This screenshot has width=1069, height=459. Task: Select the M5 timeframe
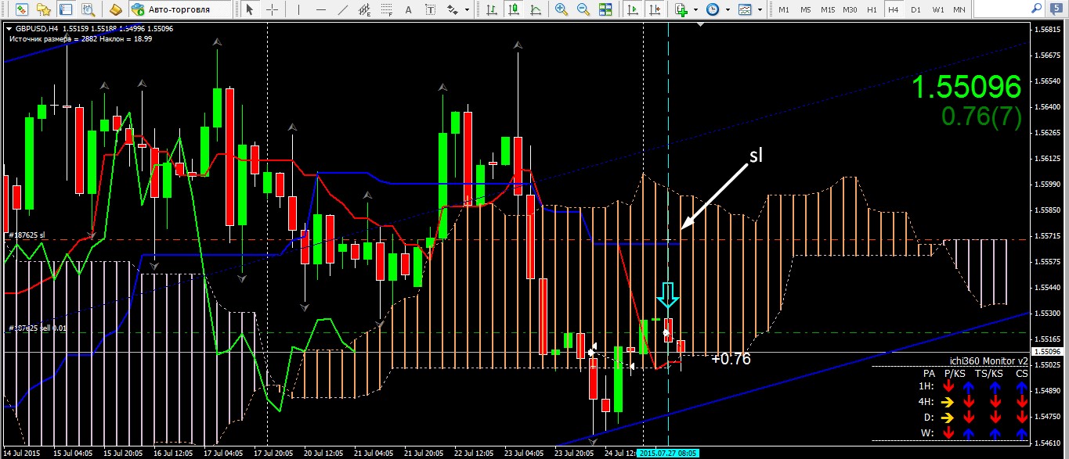(x=806, y=9)
